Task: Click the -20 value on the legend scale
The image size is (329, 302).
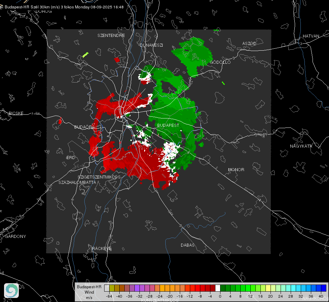Action: (169, 296)
